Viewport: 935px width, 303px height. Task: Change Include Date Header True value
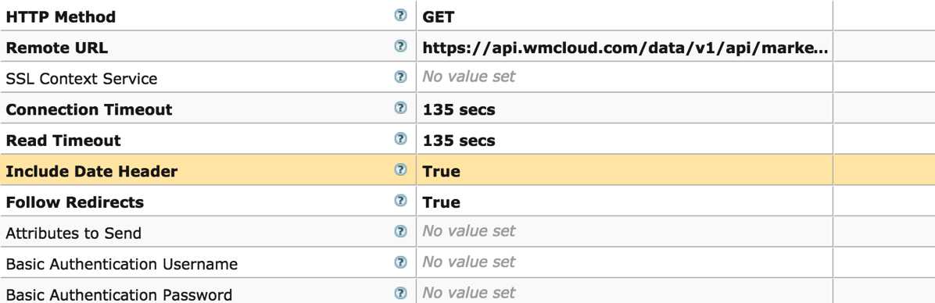(x=625, y=170)
